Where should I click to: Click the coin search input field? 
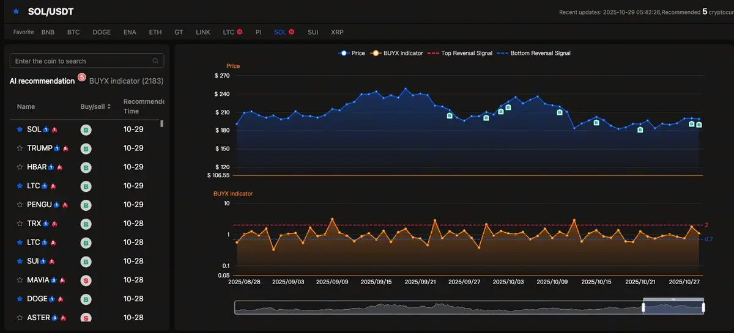(x=80, y=61)
